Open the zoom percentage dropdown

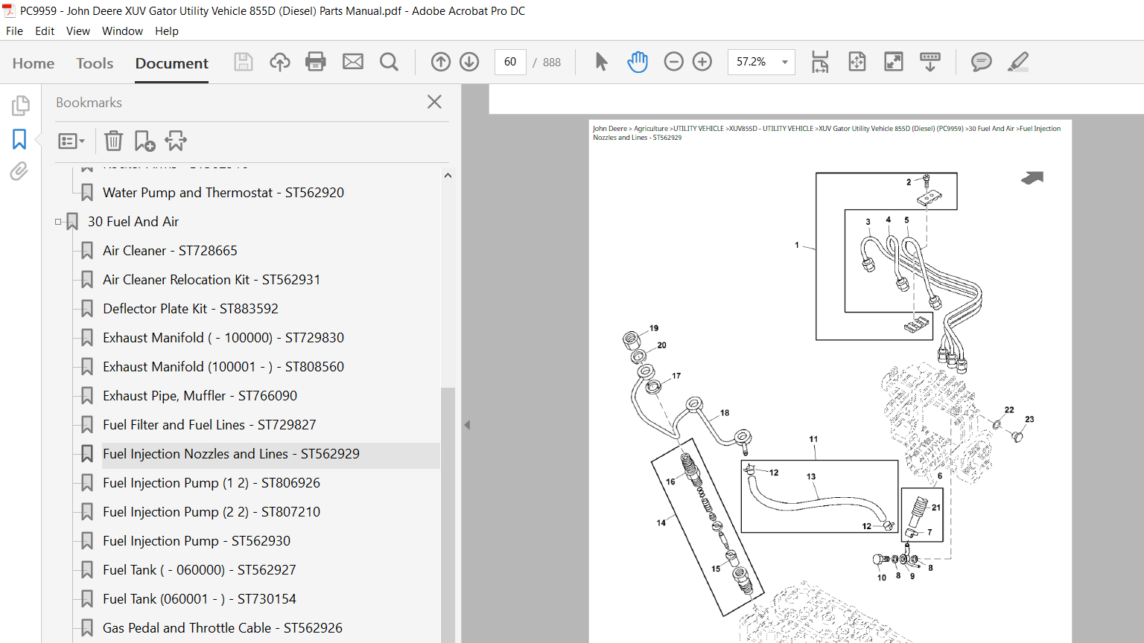click(785, 63)
